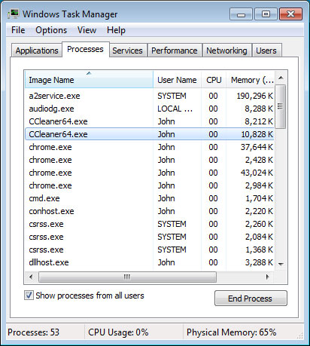Select the Processes tab
The image size is (310, 346).
point(85,49)
